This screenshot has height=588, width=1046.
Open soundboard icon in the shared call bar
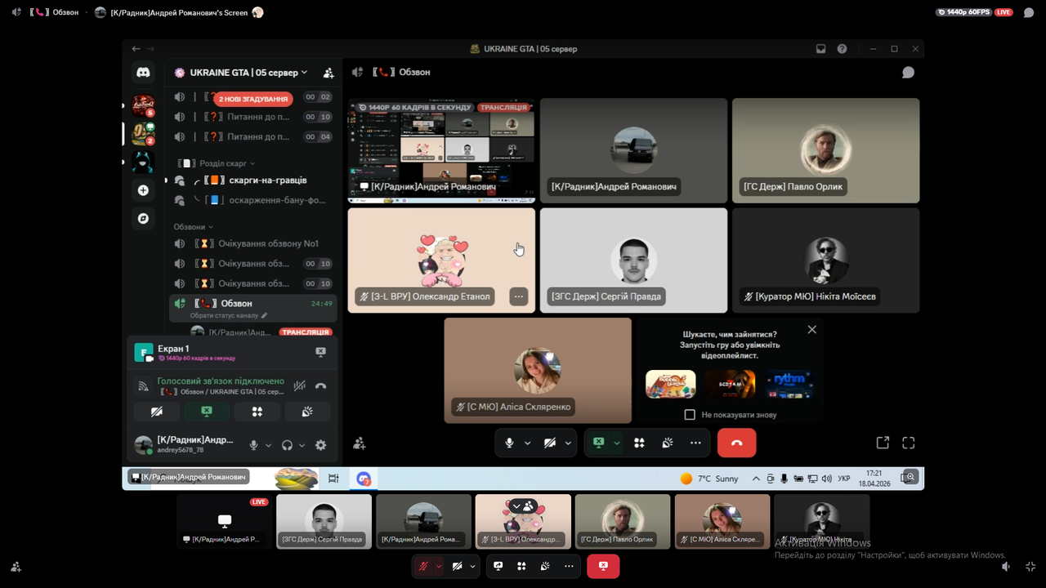(x=668, y=443)
